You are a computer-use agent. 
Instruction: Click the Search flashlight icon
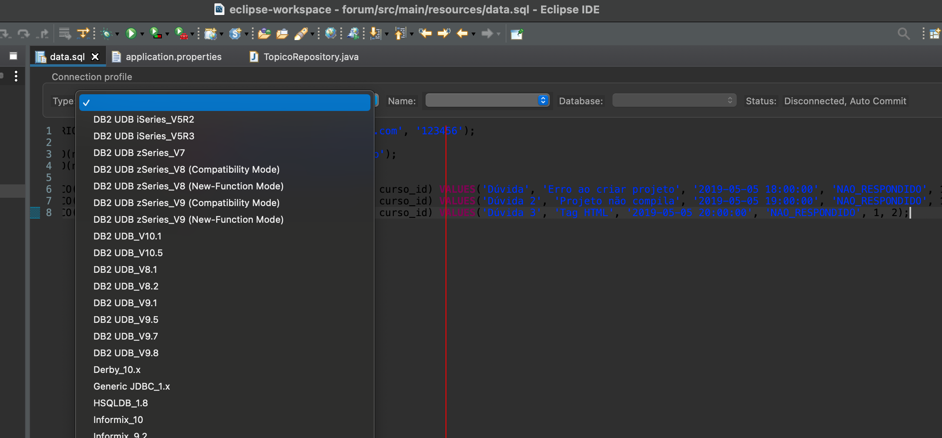point(301,33)
